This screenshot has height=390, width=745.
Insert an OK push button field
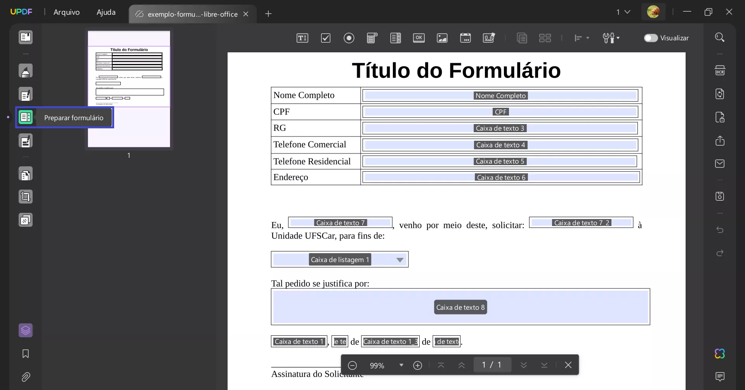point(419,38)
